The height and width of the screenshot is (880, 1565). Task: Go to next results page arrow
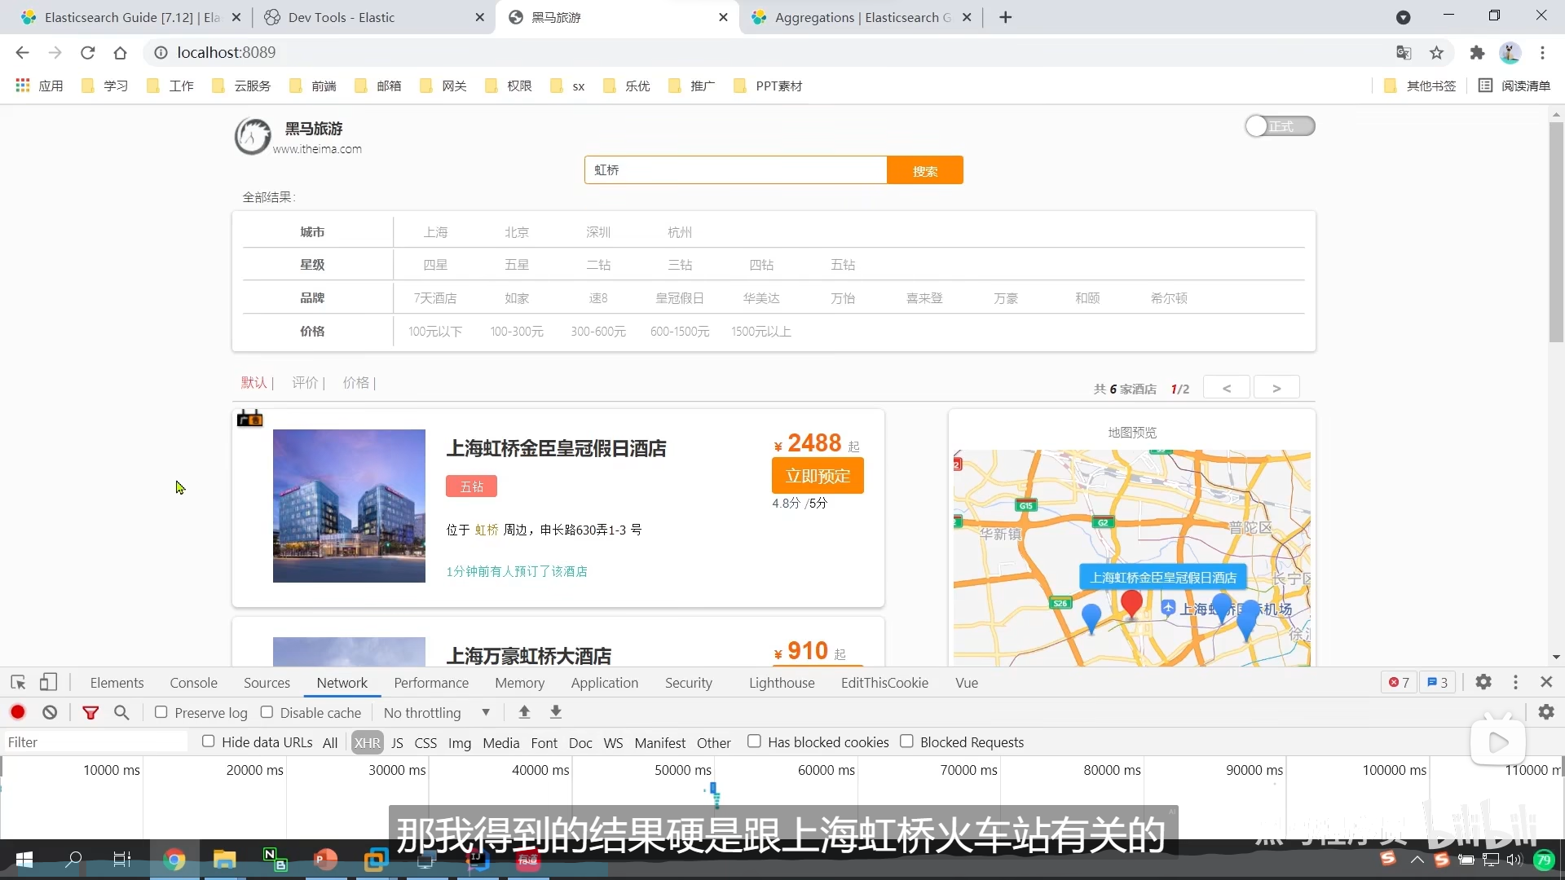click(x=1276, y=388)
